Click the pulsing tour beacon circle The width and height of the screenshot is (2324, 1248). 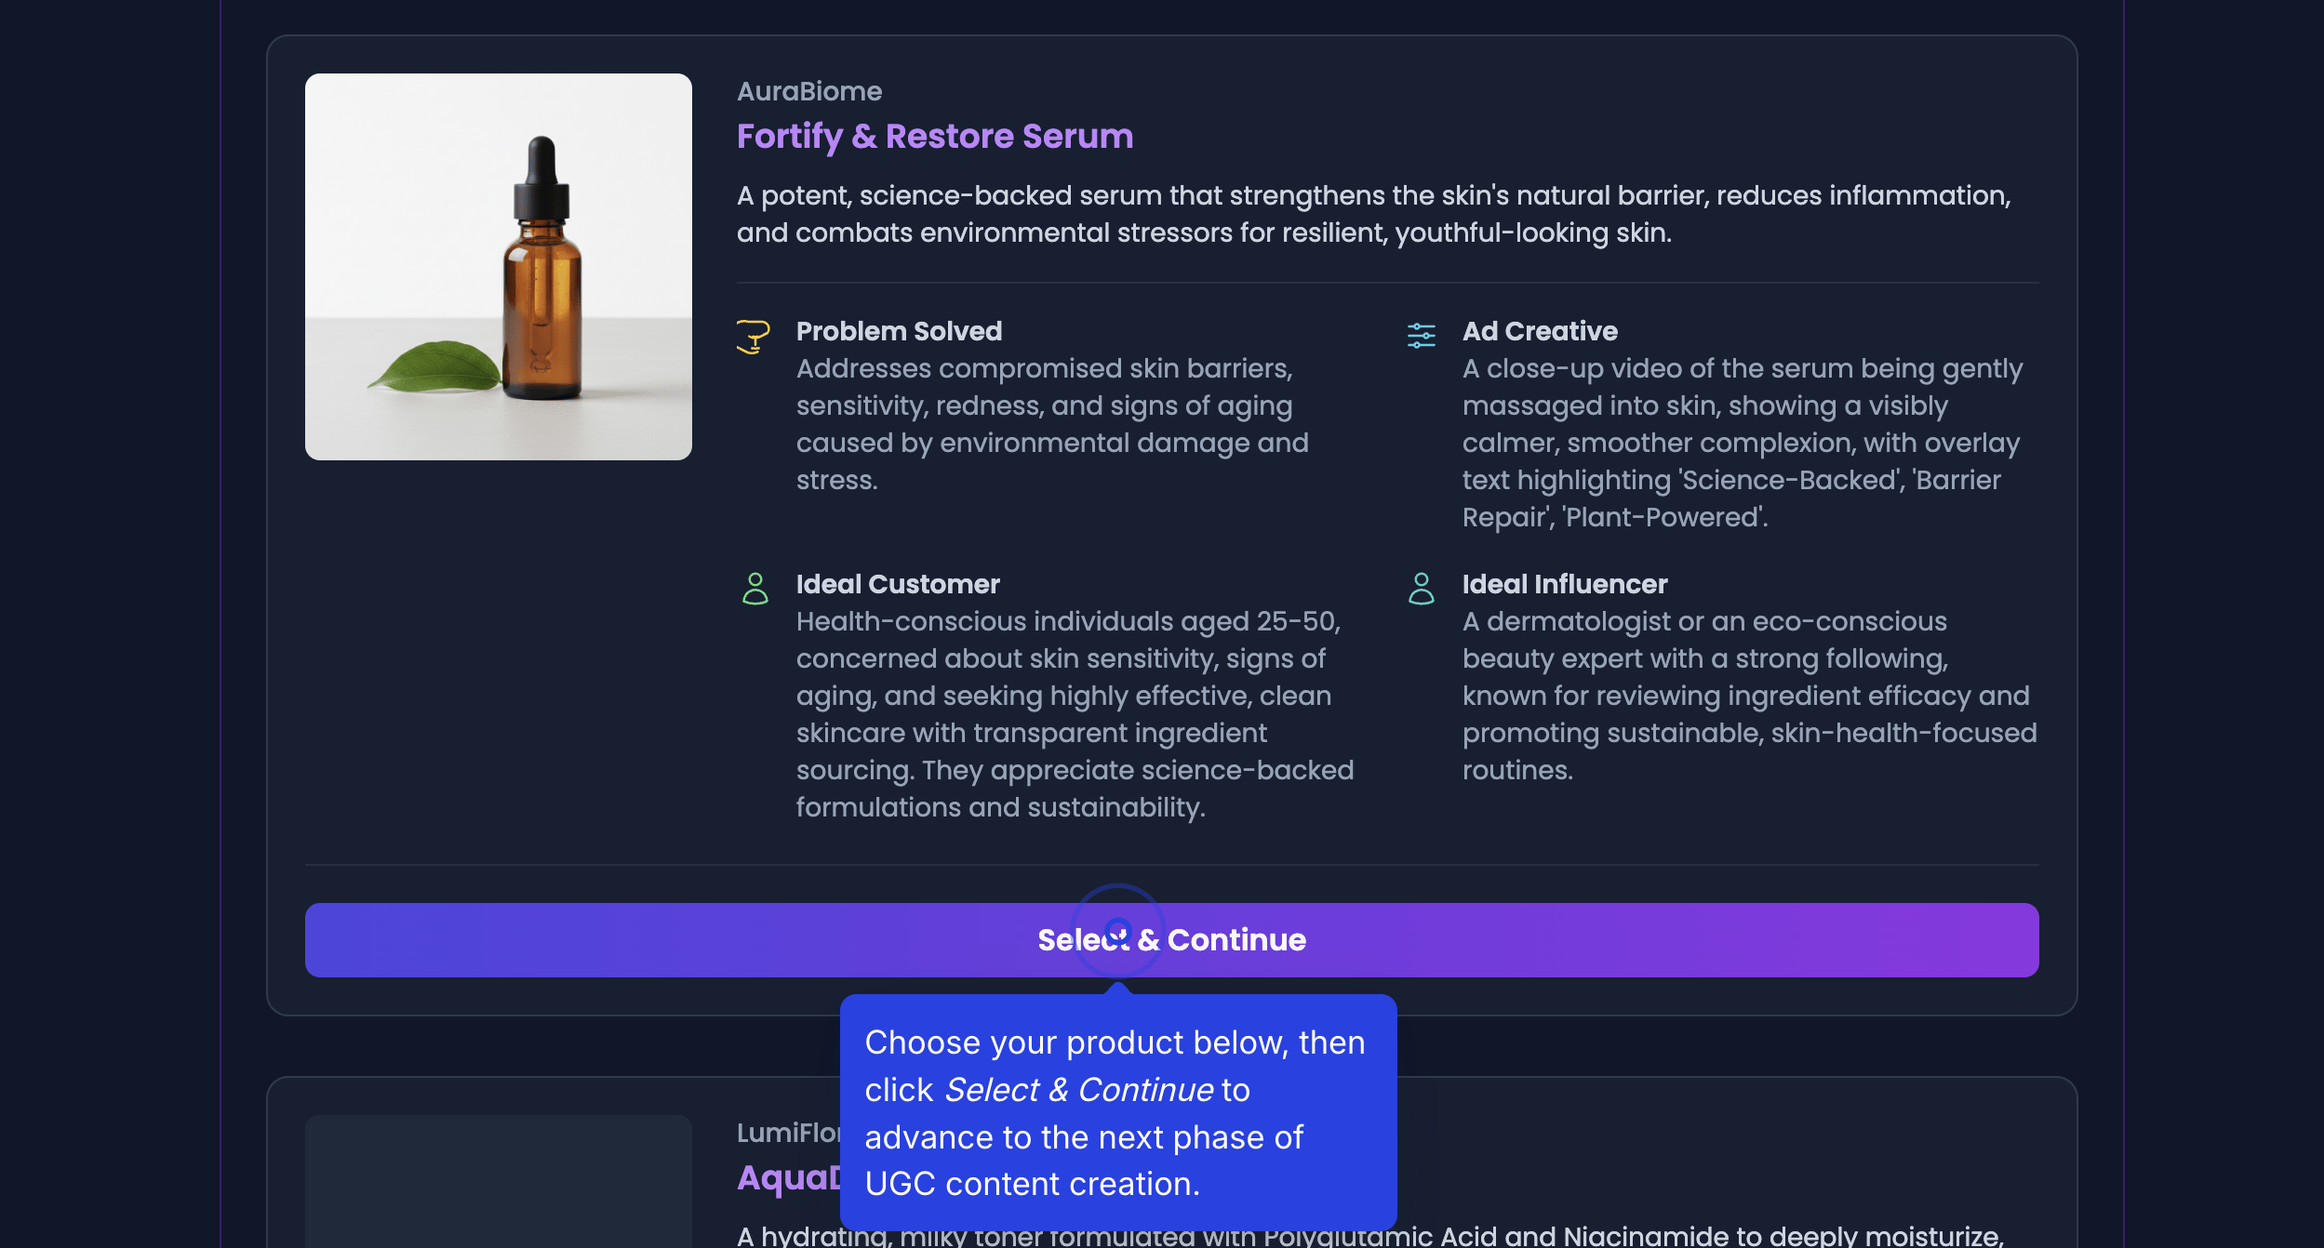click(1117, 929)
